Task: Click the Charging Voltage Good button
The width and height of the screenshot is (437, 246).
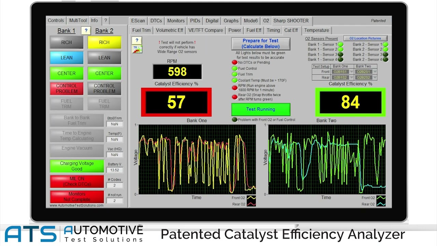Action: [x=77, y=166]
